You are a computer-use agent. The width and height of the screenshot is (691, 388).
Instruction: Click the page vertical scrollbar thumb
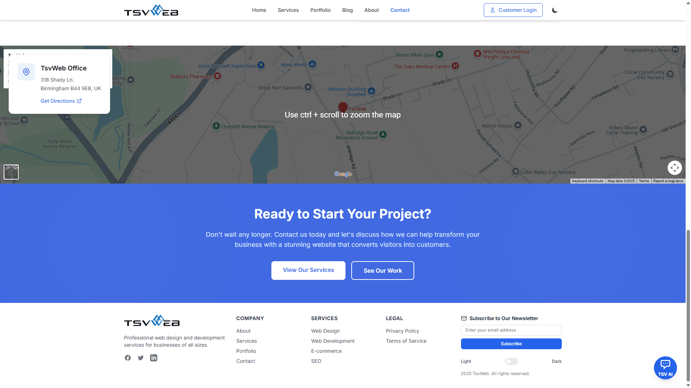tap(688, 305)
